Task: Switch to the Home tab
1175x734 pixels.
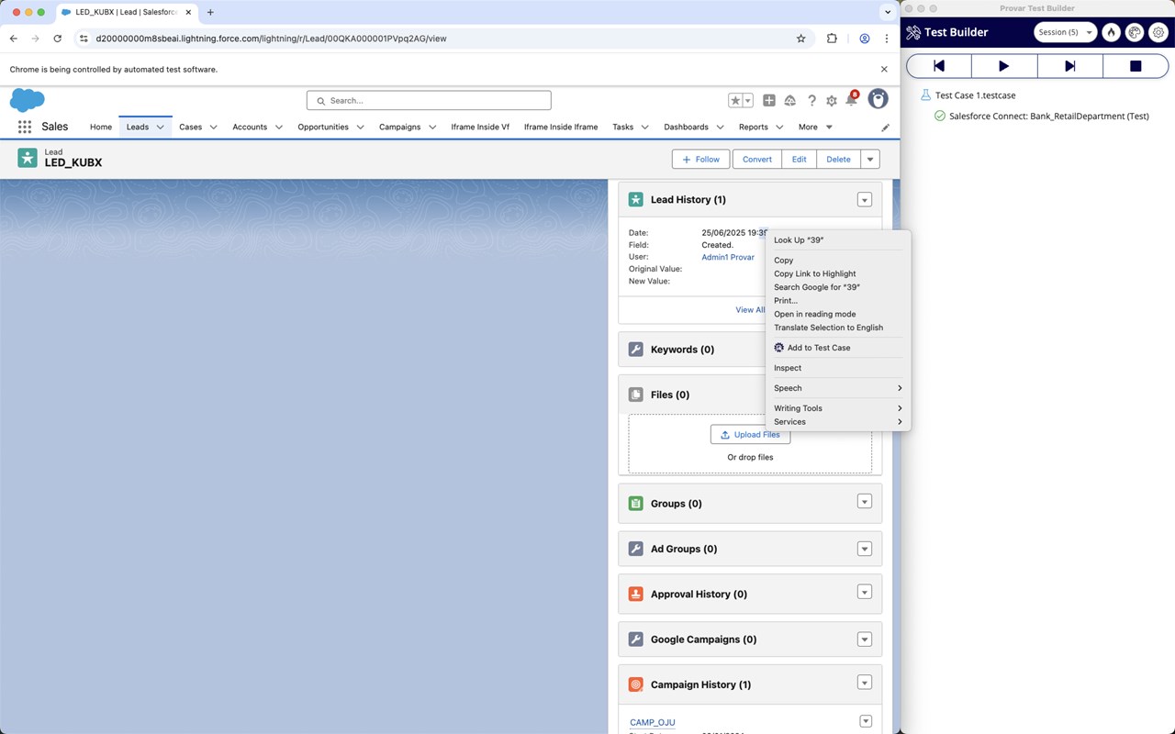Action: coord(101,128)
